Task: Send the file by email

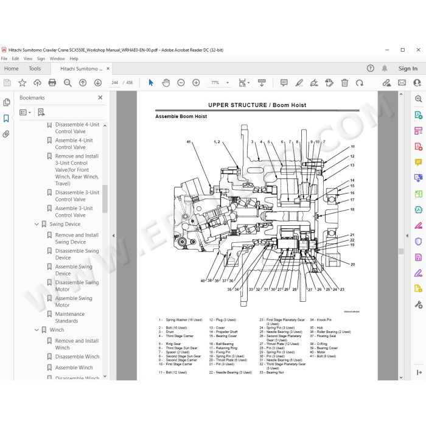Action: 402,83
